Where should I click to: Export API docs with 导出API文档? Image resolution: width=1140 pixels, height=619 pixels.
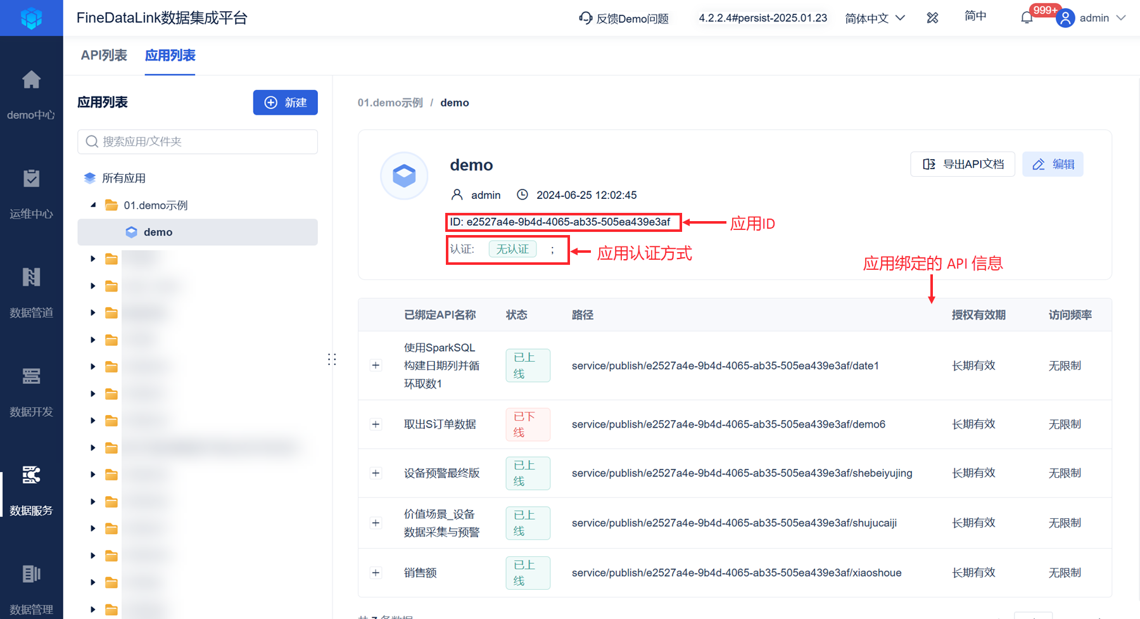point(963,164)
